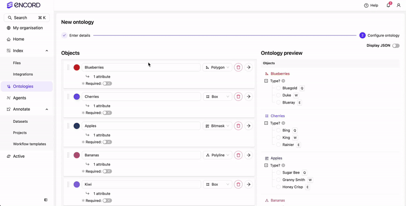Grab the Blueberries drag handle
406x206 pixels.
pos(69,67)
